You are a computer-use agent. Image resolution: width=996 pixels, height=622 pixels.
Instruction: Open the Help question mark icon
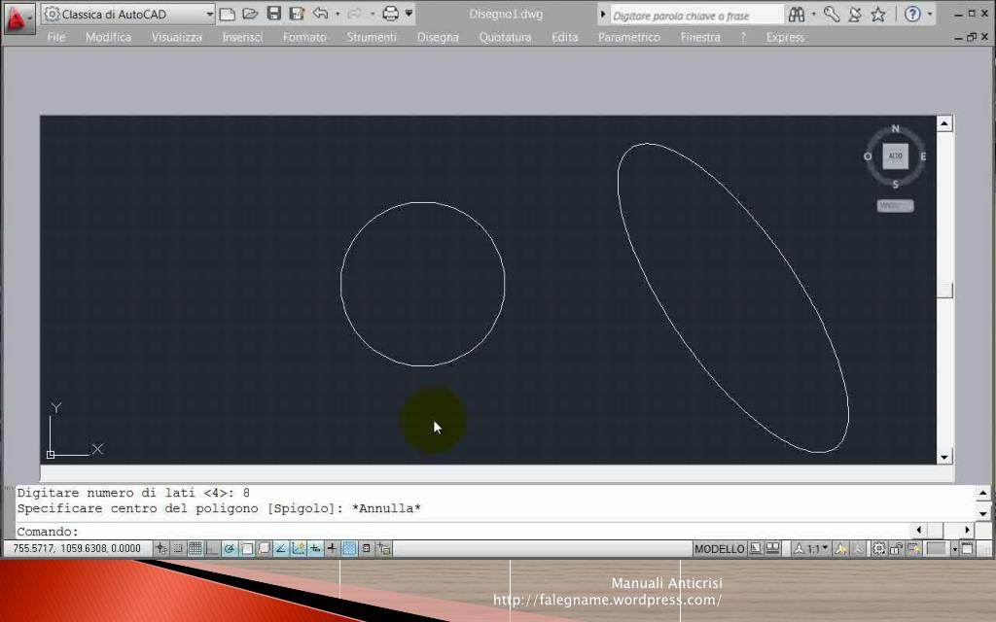pyautogui.click(x=912, y=14)
